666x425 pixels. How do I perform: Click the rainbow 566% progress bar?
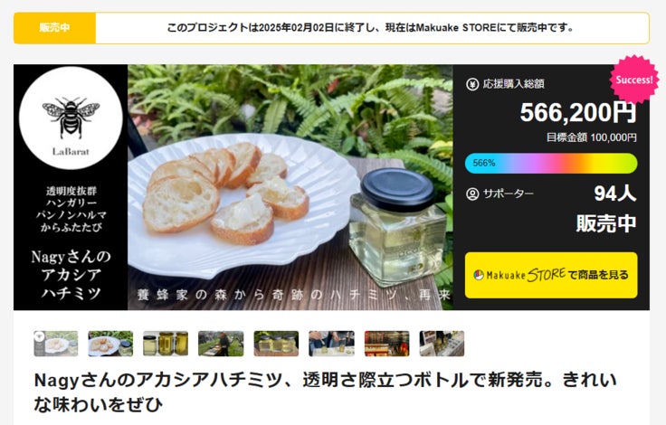click(551, 163)
